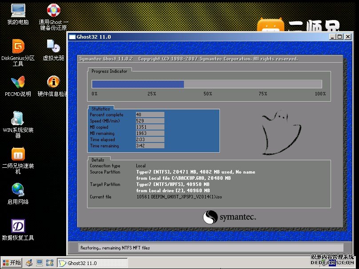Click the Symantec Ghost 11.0.2 copyright header
359x269 pixels.
[189, 59]
